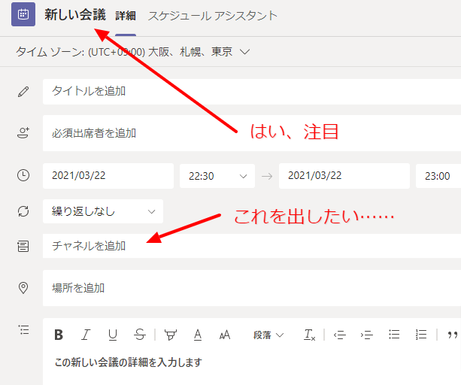461x385 pixels.
Task: Insert a numbered list
Action: [421, 335]
